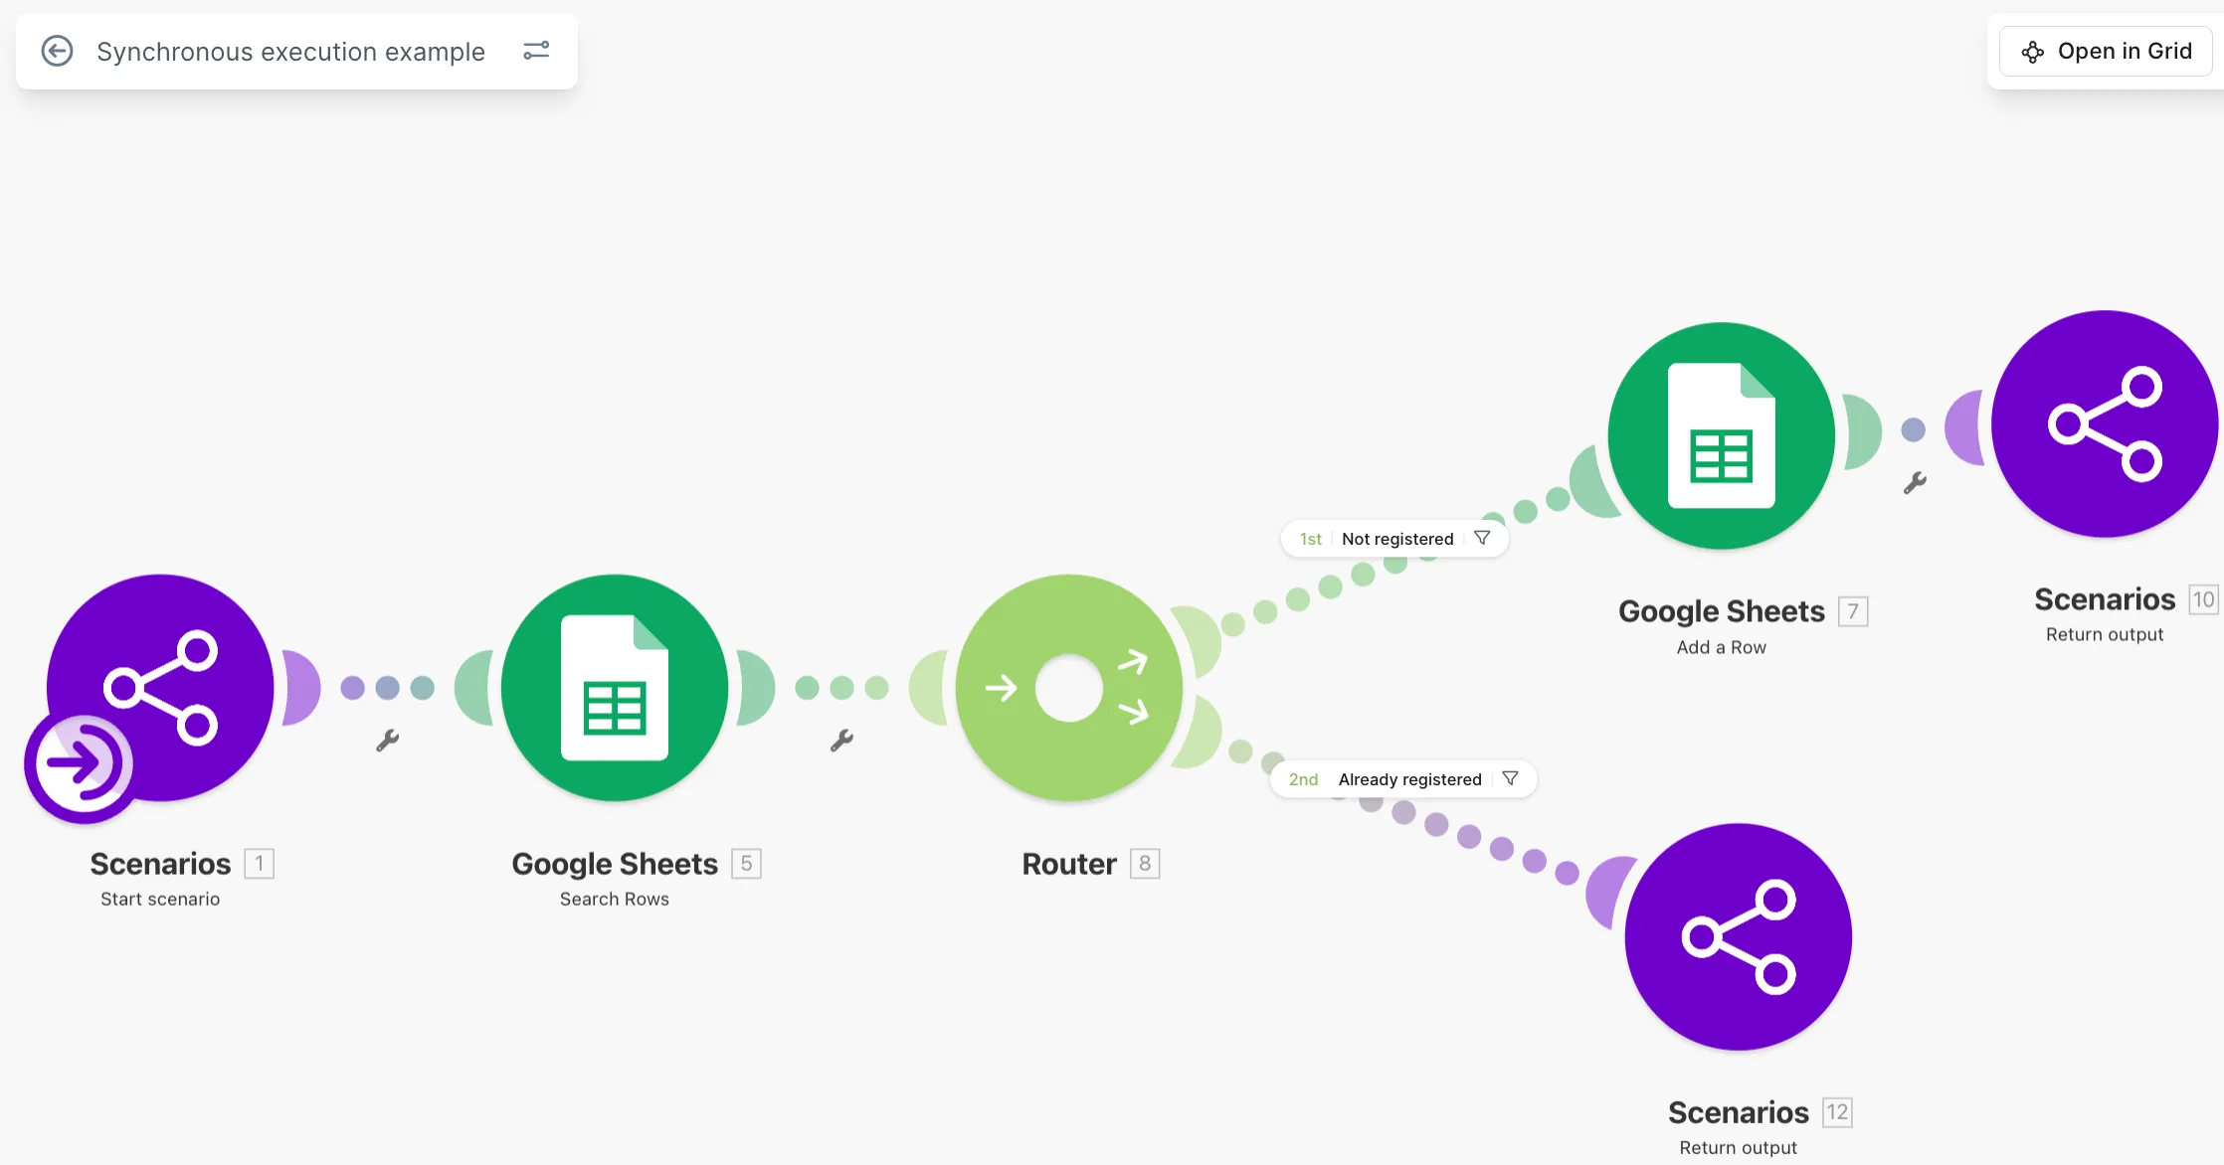Click wrench between Add a Row and Return output
2224x1165 pixels.
[1916, 483]
